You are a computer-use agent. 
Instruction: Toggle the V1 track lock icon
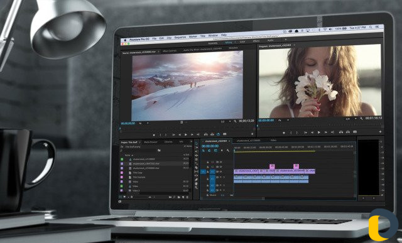207,172
